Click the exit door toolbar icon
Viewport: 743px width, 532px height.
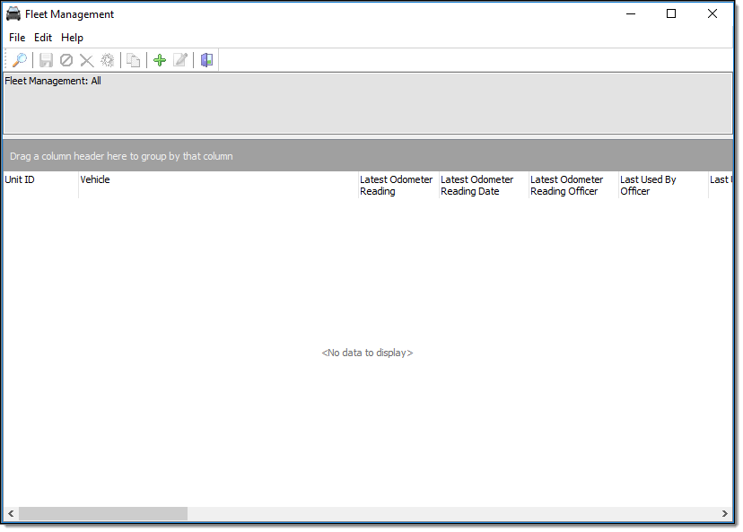pyautogui.click(x=206, y=60)
